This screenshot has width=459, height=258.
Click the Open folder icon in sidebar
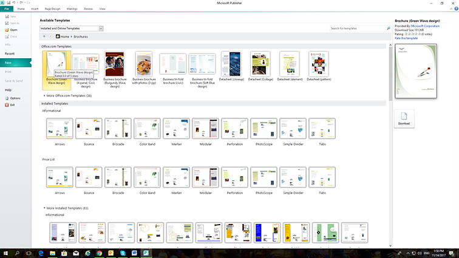[7, 30]
